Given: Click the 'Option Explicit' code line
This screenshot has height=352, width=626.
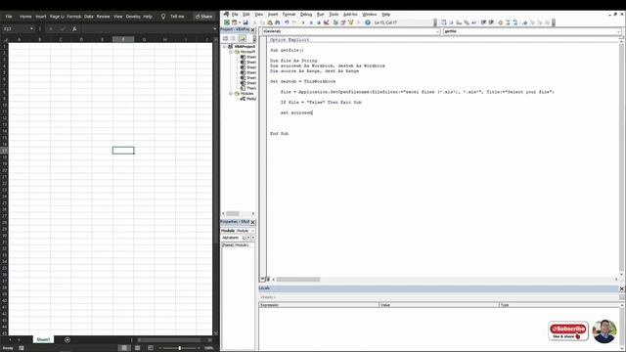Looking at the screenshot, I should point(290,40).
